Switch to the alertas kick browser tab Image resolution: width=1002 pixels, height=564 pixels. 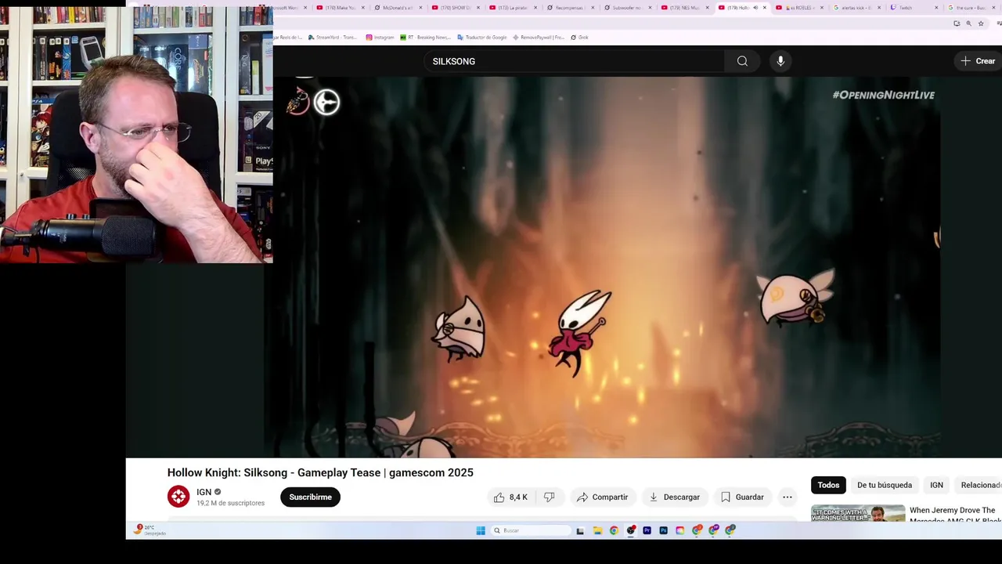pyautogui.click(x=857, y=8)
